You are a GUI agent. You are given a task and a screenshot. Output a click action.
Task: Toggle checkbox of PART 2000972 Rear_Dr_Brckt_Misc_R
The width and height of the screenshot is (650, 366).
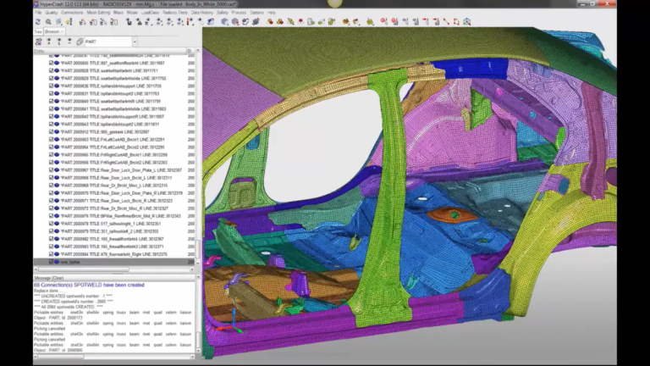[x=51, y=208]
